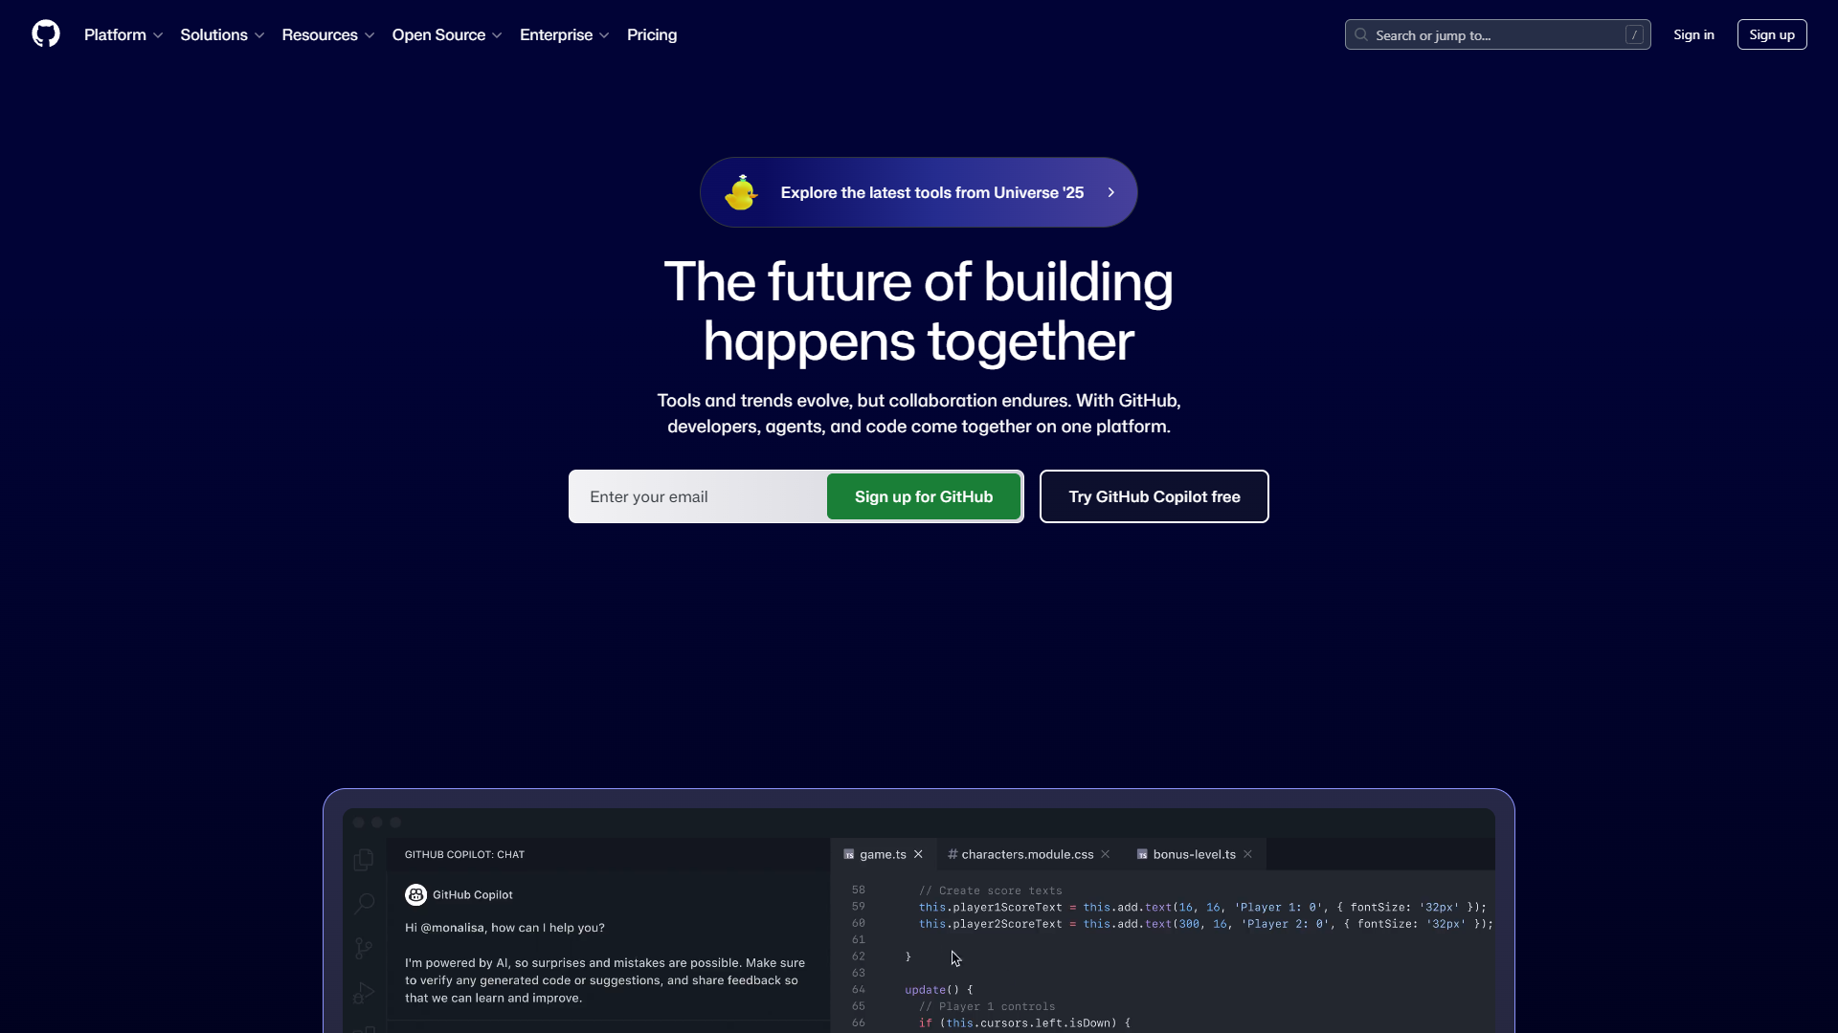Expand the Open Source dropdown

446,34
